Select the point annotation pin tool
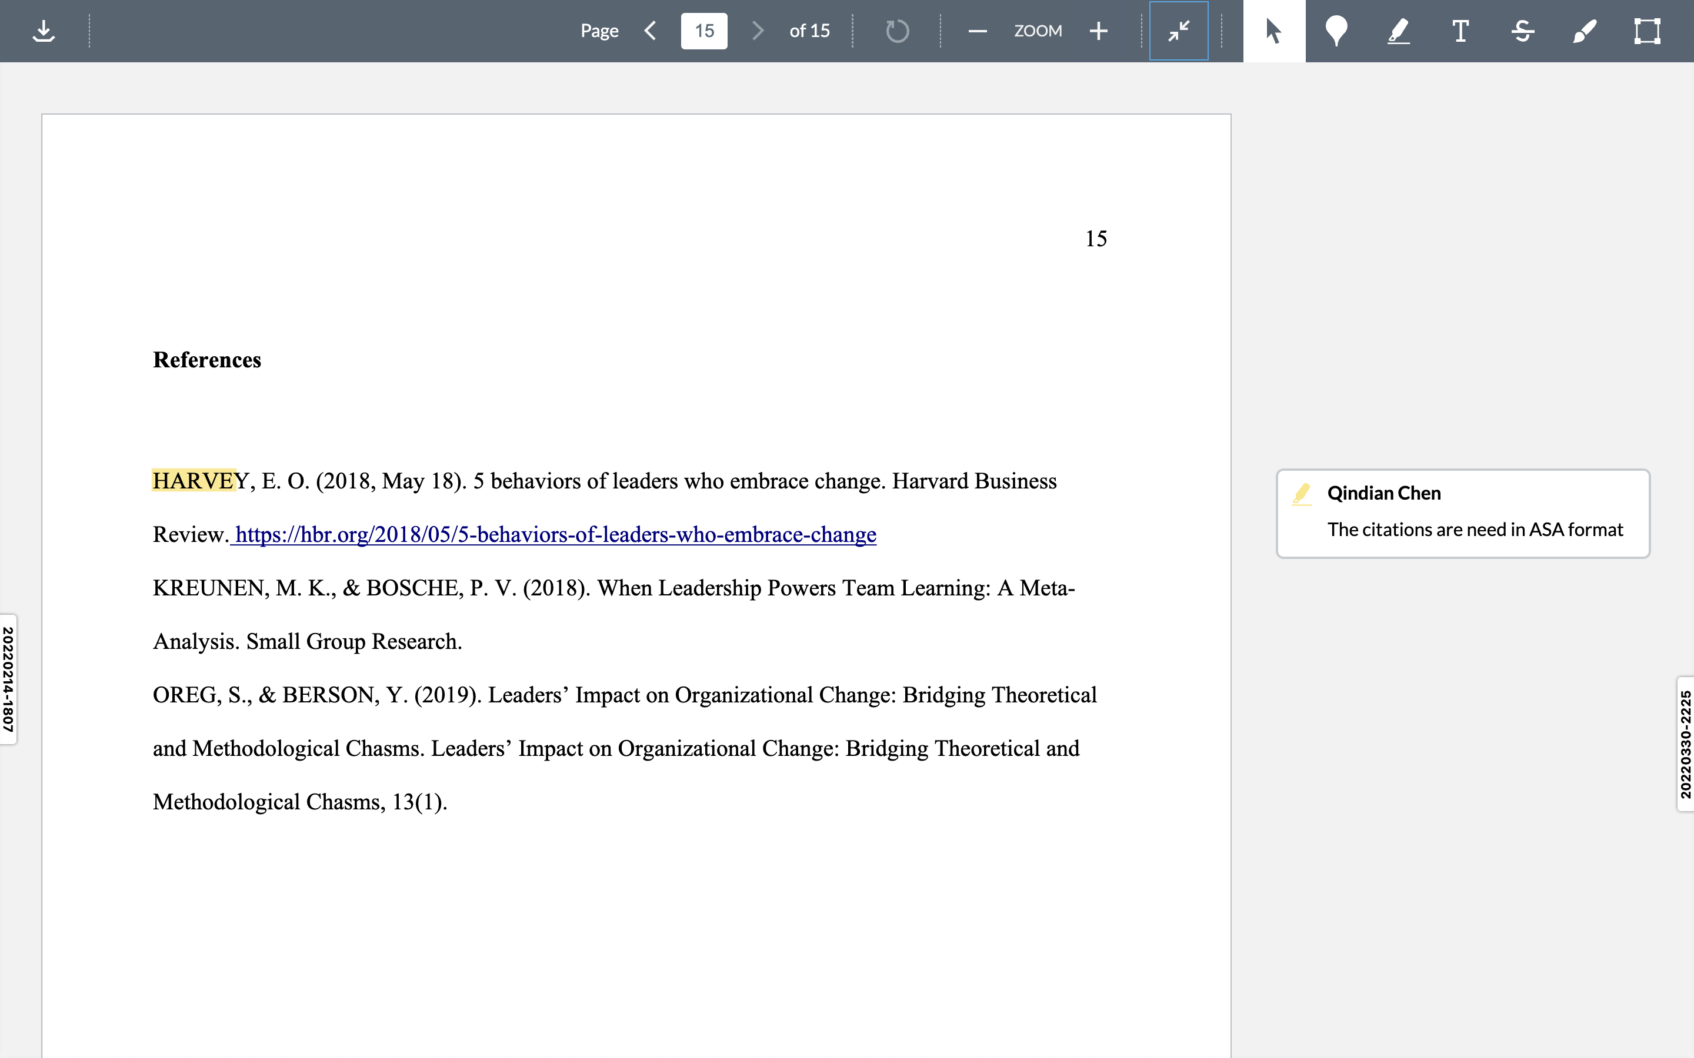The image size is (1694, 1058). 1336,31
